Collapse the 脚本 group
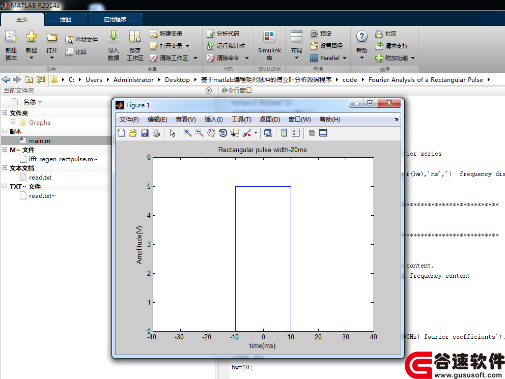 [5, 131]
